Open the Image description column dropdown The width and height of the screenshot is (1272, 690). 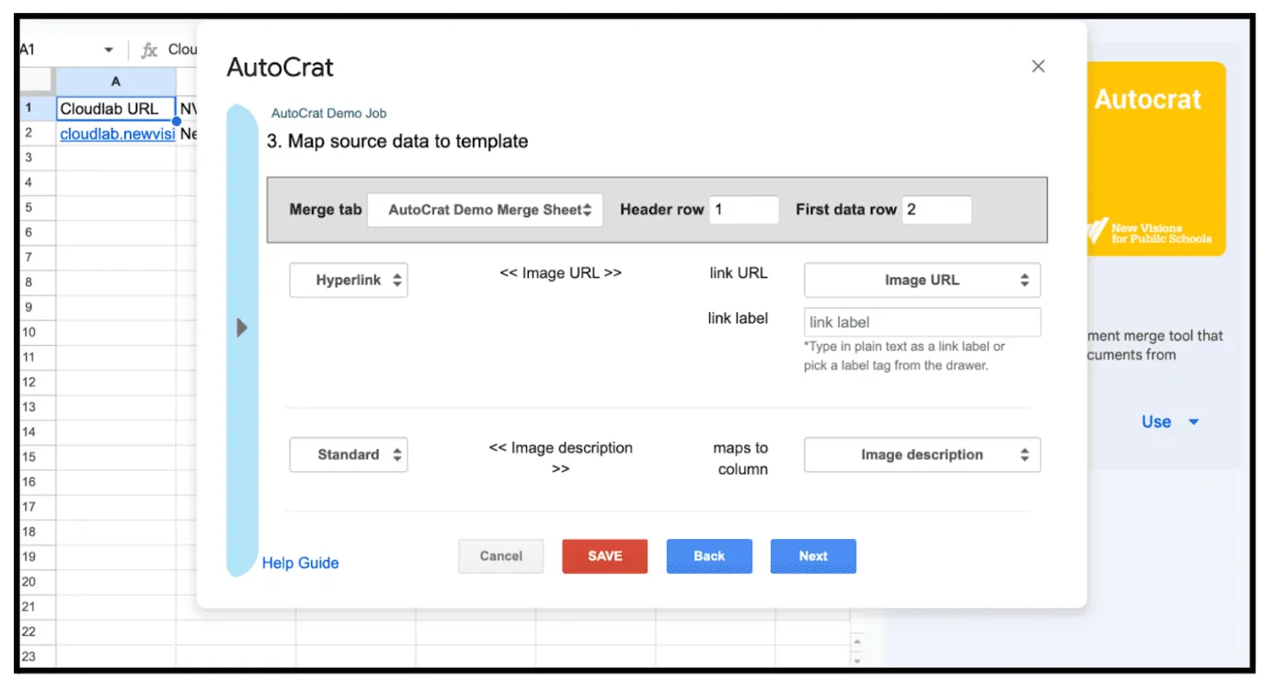922,454
